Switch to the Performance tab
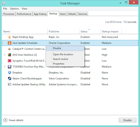The height and width of the screenshot is (127, 140). 24,14
